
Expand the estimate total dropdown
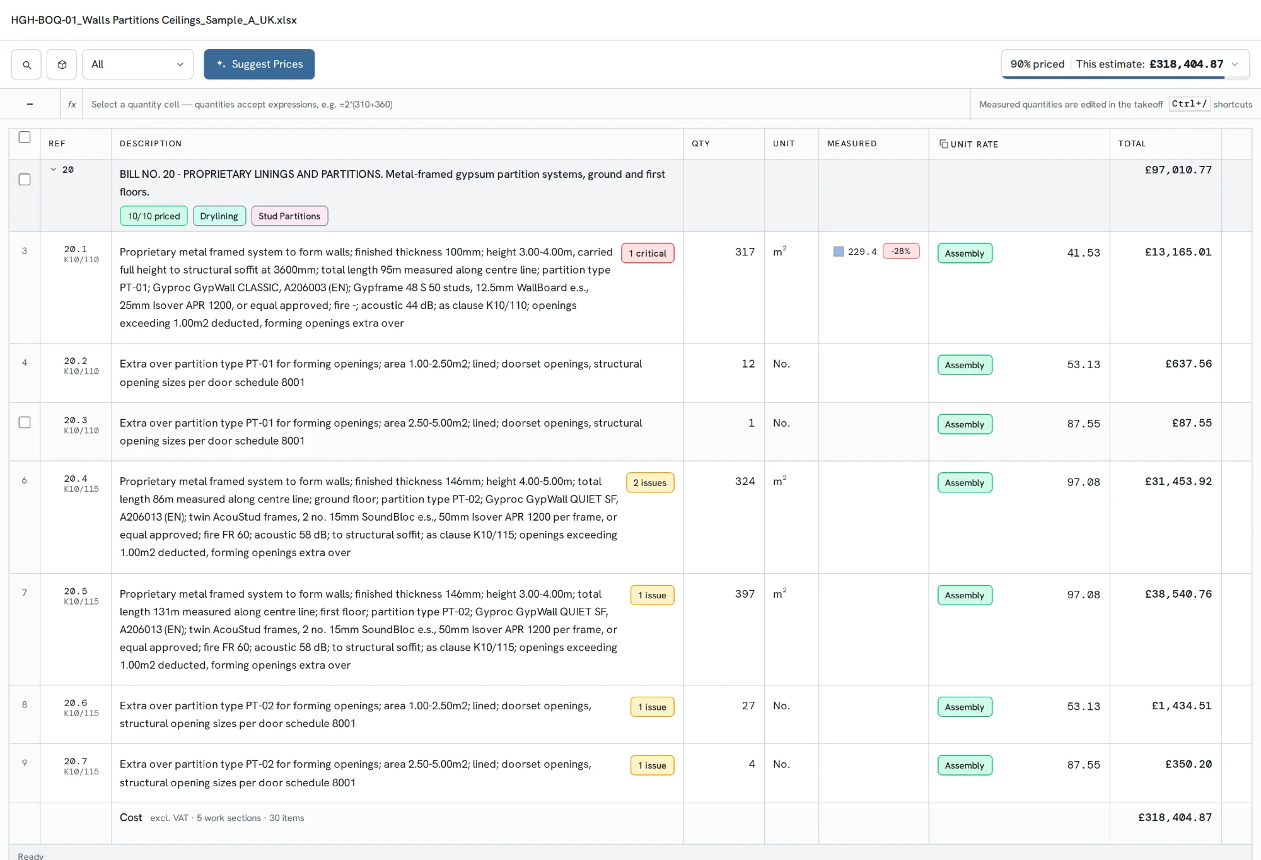click(x=1235, y=64)
